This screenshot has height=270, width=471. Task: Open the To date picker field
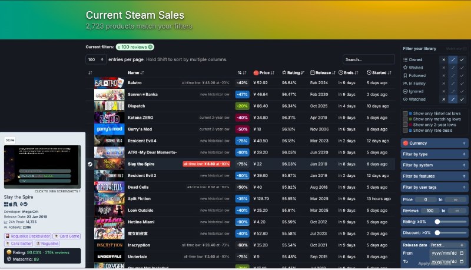coord(447,262)
